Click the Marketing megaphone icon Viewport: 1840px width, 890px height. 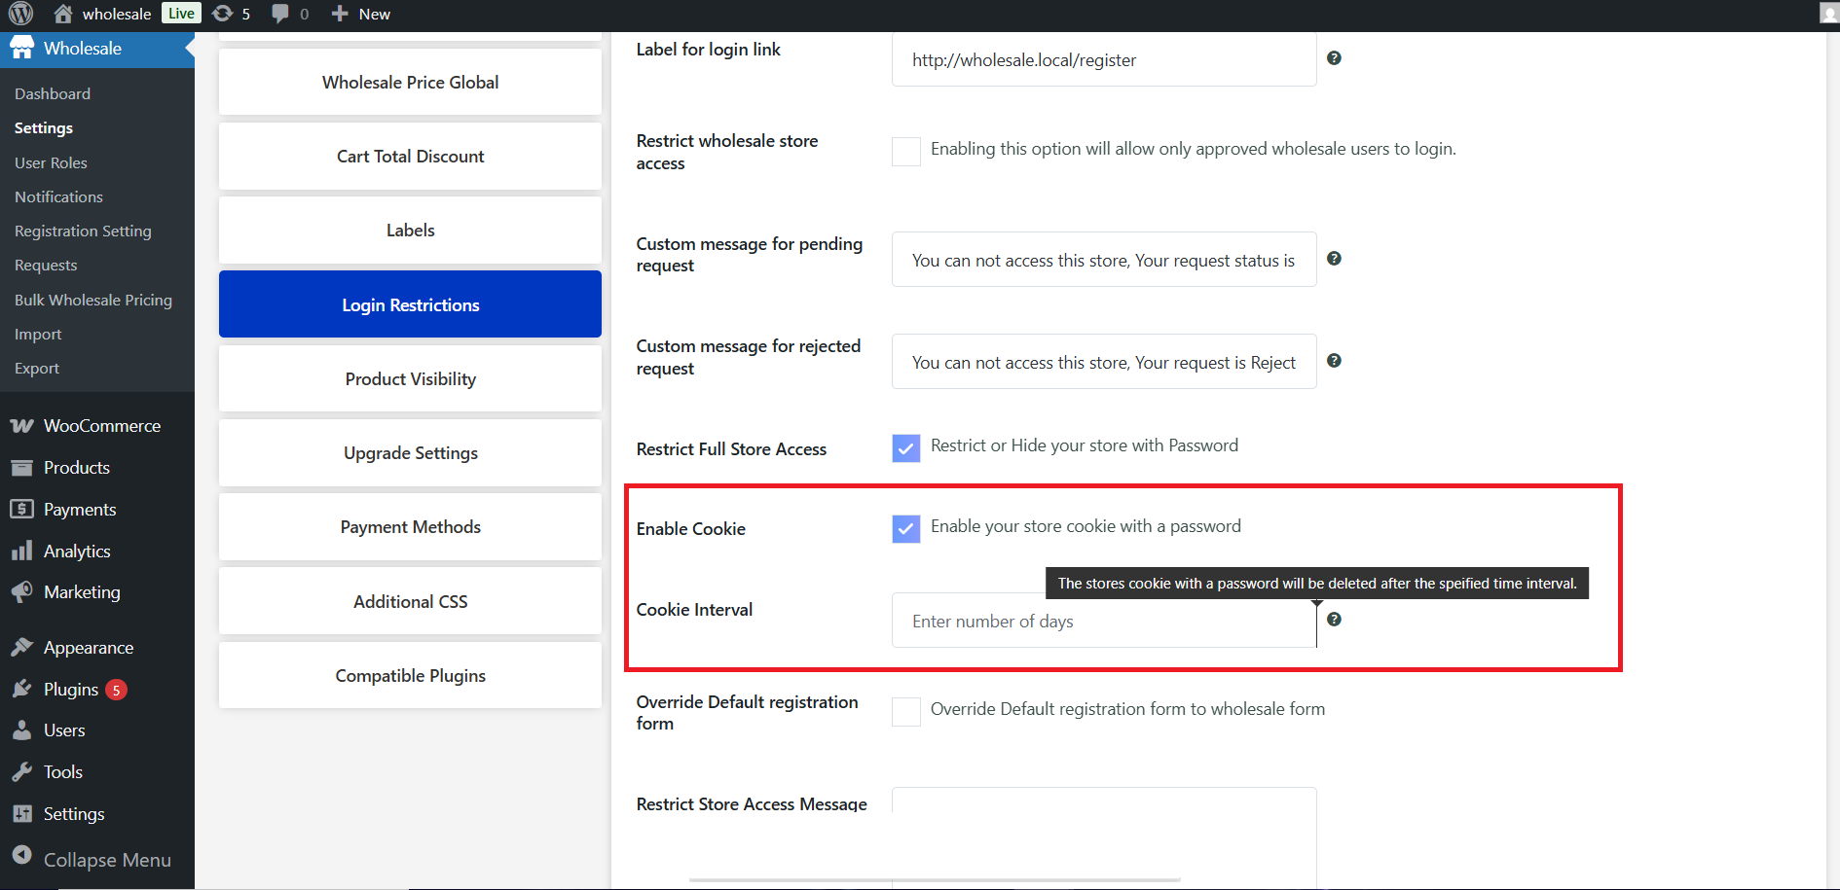(21, 592)
